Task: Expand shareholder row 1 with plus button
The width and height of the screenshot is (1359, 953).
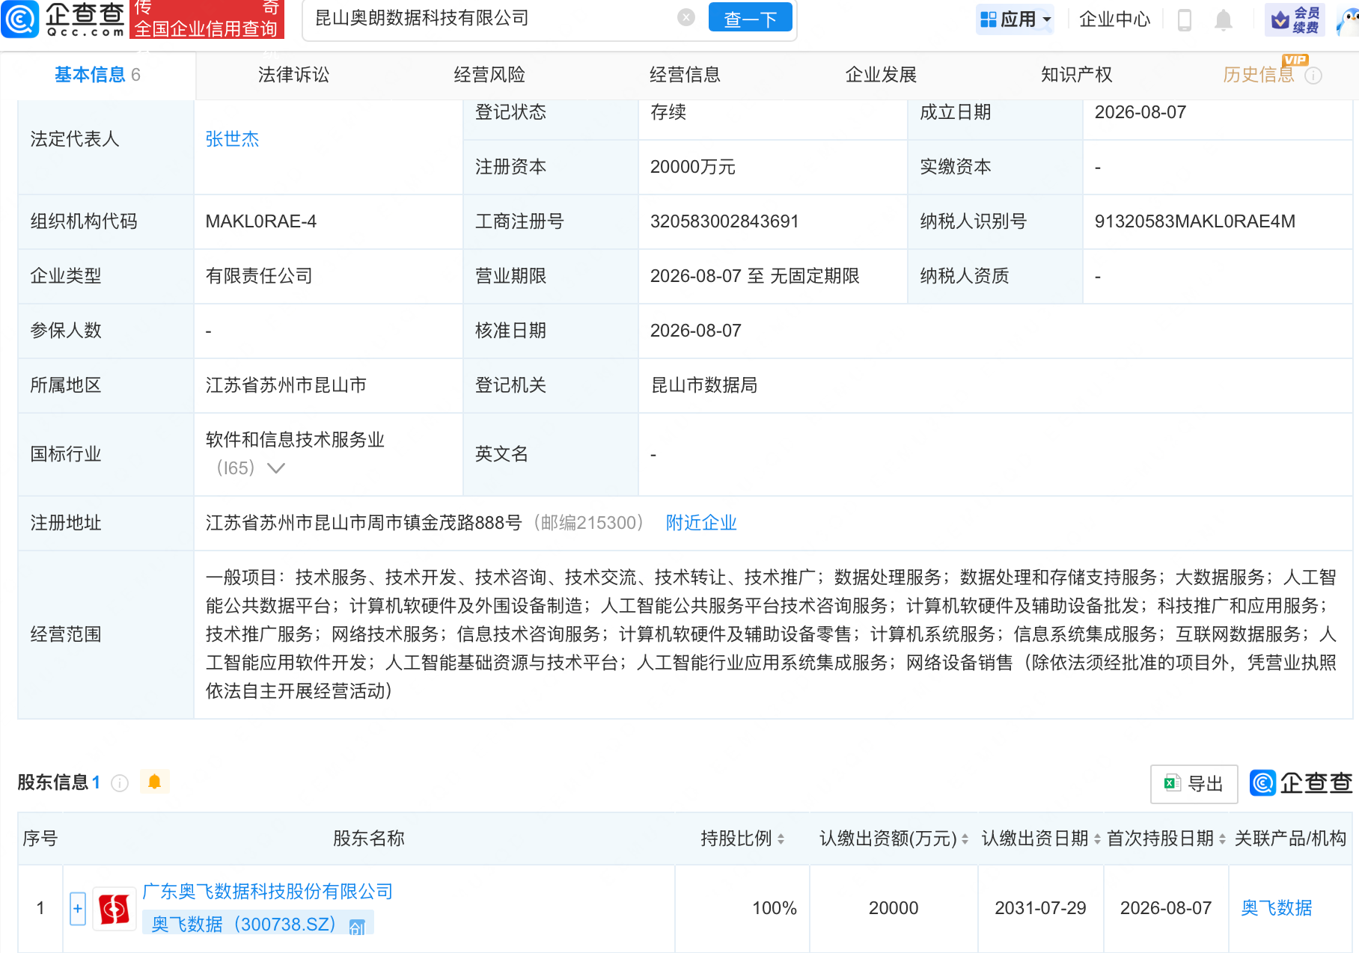Action: pyautogui.click(x=78, y=909)
